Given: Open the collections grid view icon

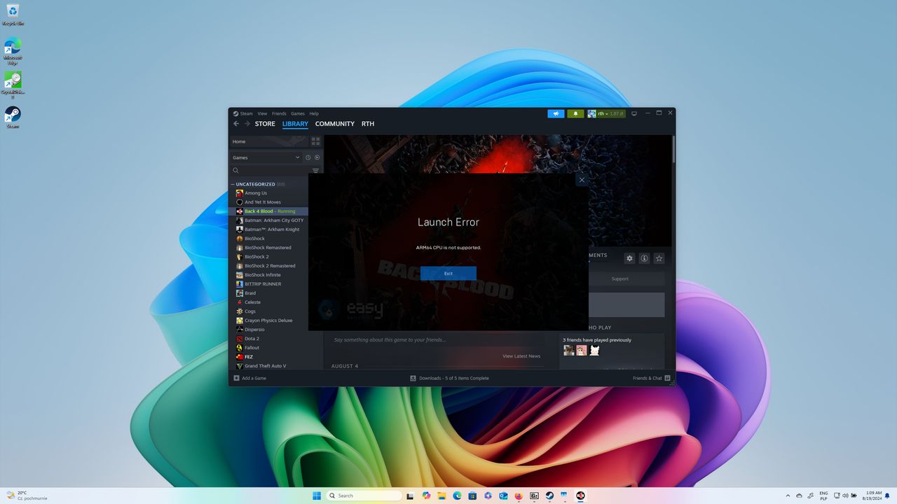Looking at the screenshot, I should [315, 141].
